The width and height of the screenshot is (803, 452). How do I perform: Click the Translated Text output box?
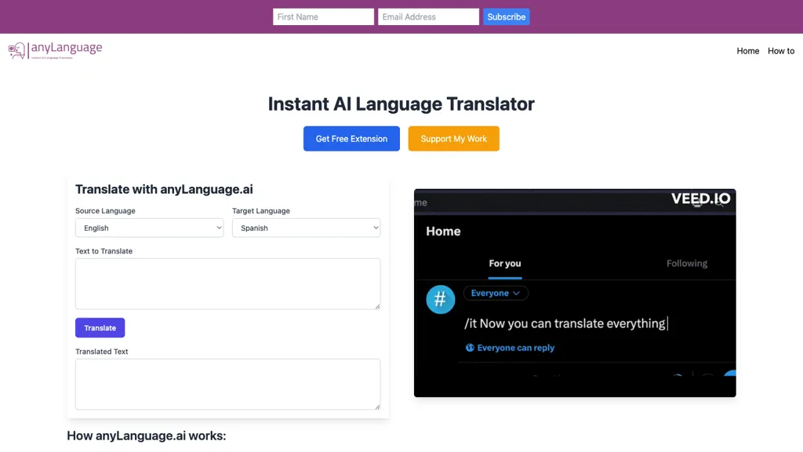(228, 385)
